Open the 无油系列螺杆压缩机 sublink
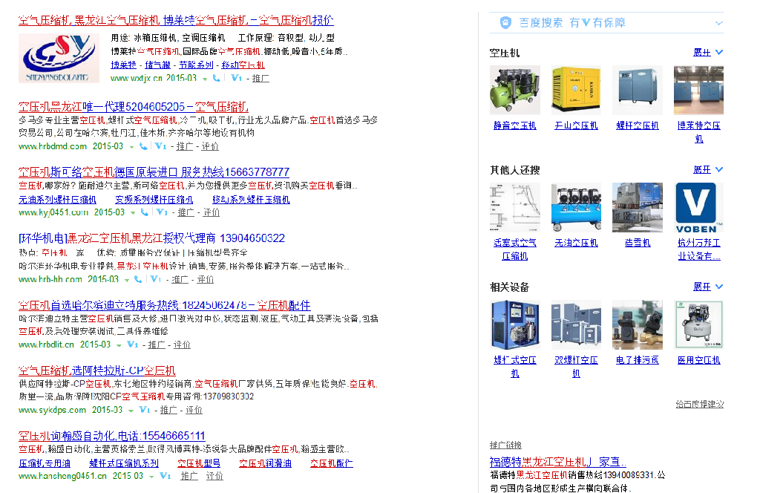The image size is (760, 493). pos(57,200)
